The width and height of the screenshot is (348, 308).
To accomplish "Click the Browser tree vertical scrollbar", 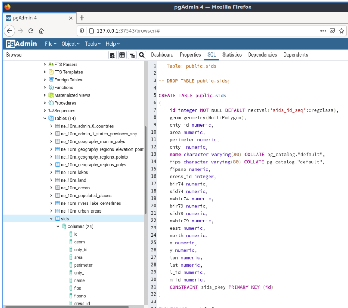I will (146, 170).
